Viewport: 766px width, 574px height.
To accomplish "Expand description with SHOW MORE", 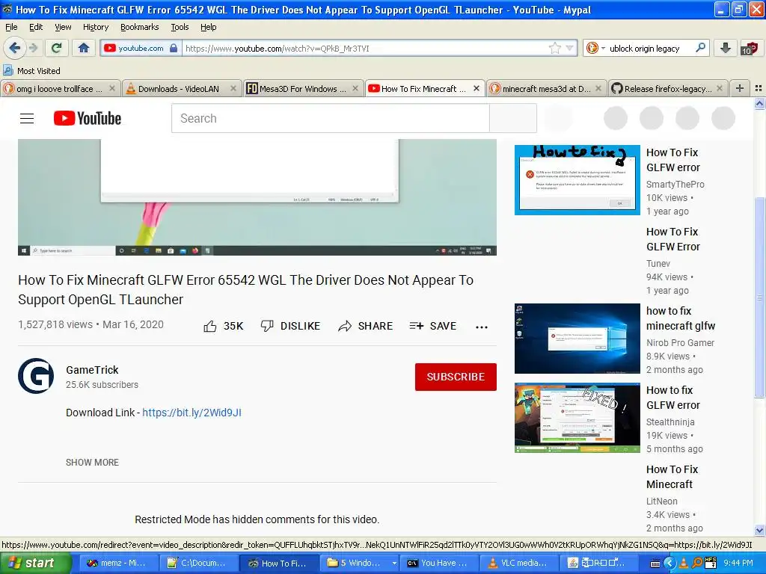I will pyautogui.click(x=92, y=462).
